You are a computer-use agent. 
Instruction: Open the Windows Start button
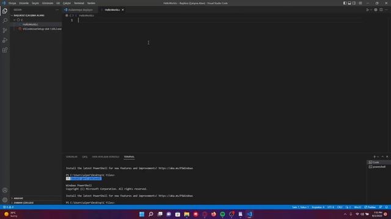pyautogui.click(x=142, y=214)
